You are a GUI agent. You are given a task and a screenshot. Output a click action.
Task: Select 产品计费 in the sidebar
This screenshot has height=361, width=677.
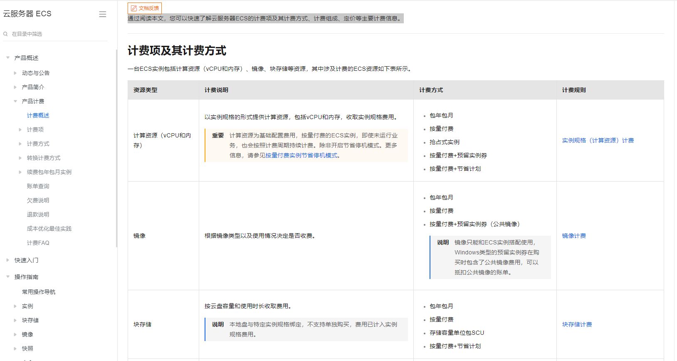pos(33,101)
